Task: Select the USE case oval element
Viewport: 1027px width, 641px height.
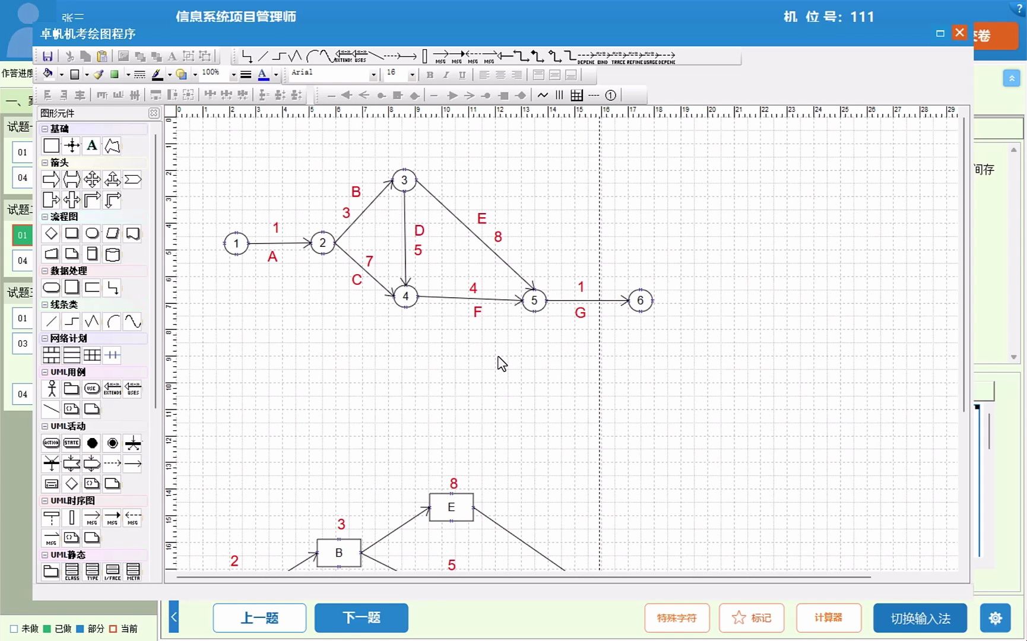Action: click(x=92, y=389)
